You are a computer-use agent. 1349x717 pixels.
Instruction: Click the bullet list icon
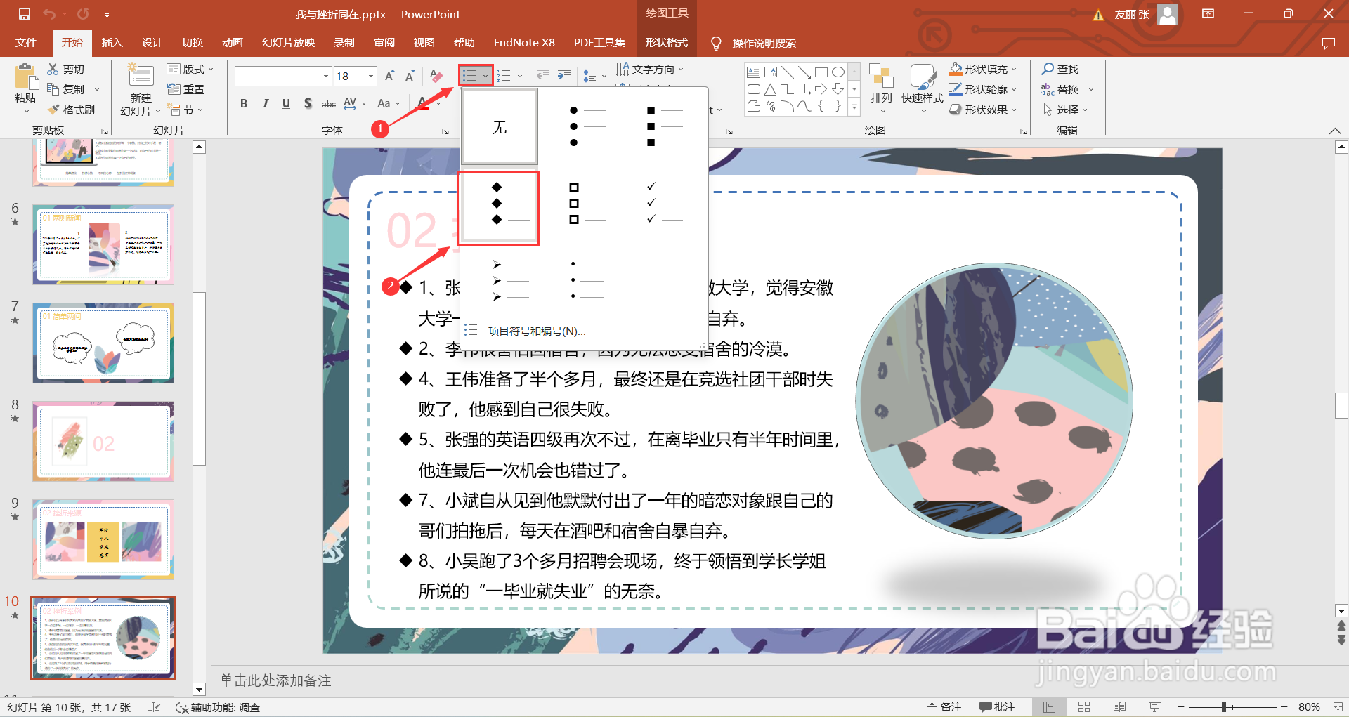(x=469, y=76)
